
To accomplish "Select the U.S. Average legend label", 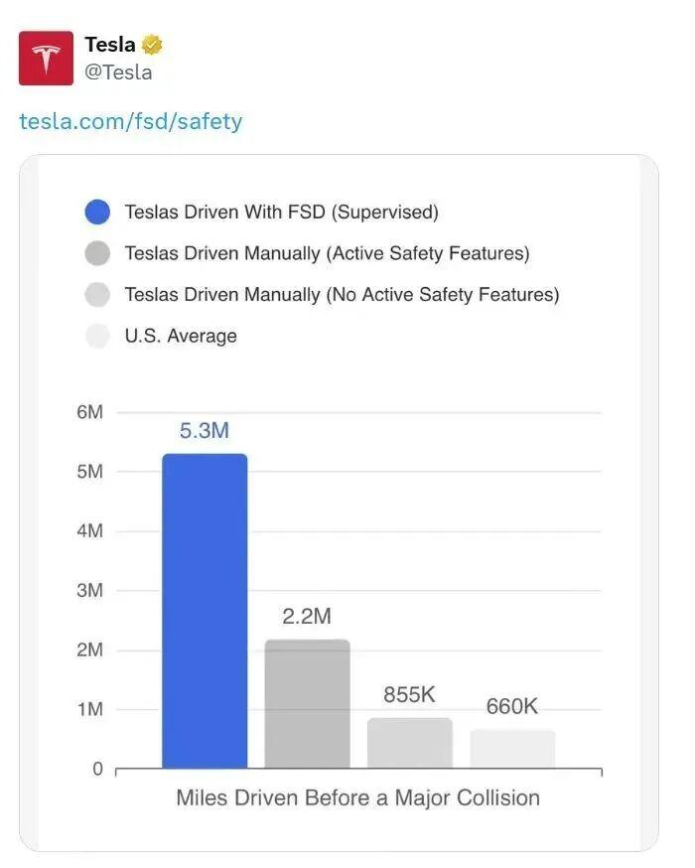I will (181, 336).
